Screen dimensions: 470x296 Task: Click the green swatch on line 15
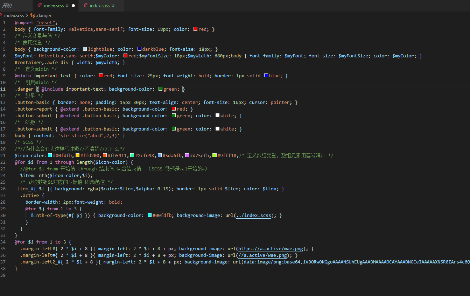click(174, 116)
